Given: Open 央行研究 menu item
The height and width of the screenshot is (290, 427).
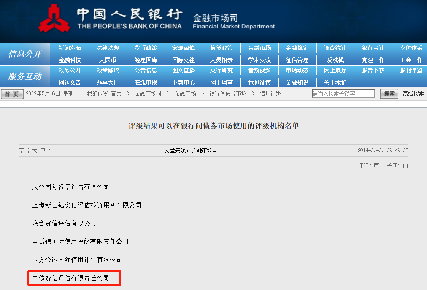Looking at the screenshot, I should click(222, 70).
